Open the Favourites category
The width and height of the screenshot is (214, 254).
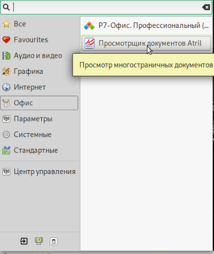point(39,40)
